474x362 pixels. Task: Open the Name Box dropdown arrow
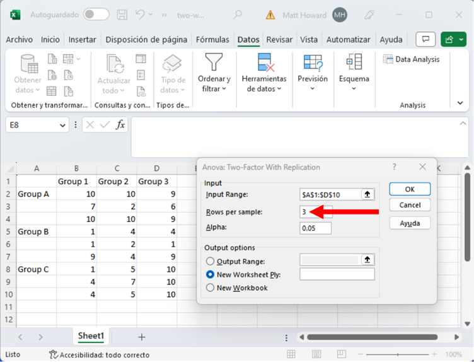[62, 126]
